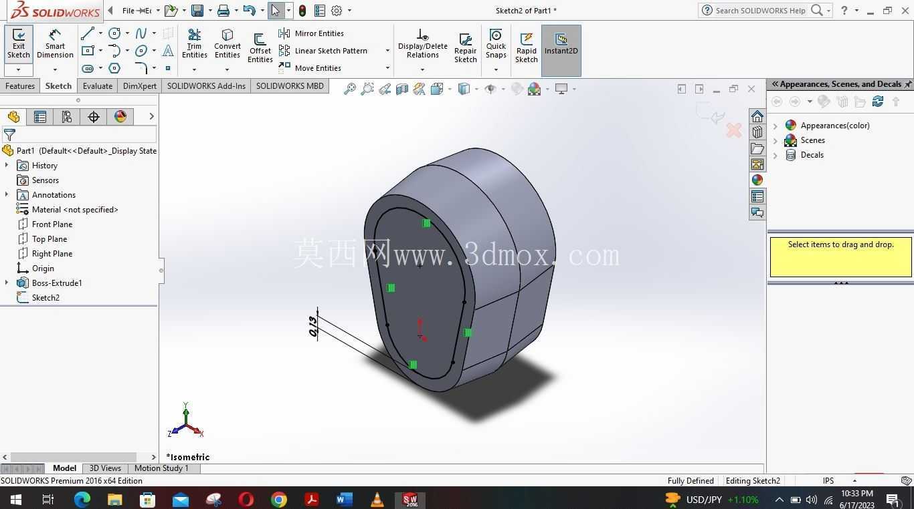Select the Spline tool
The width and height of the screenshot is (914, 509).
click(141, 33)
